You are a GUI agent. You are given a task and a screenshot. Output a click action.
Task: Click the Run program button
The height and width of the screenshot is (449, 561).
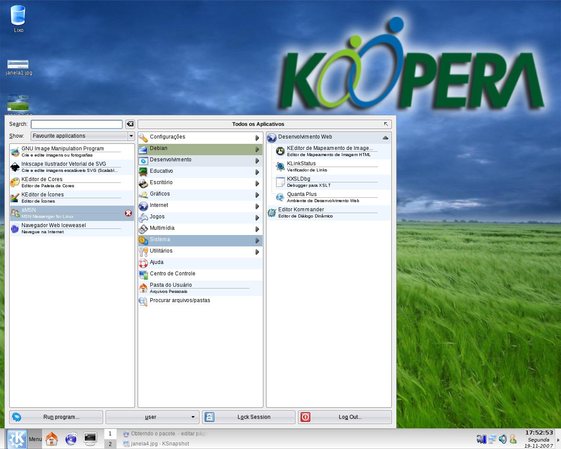[56, 417]
